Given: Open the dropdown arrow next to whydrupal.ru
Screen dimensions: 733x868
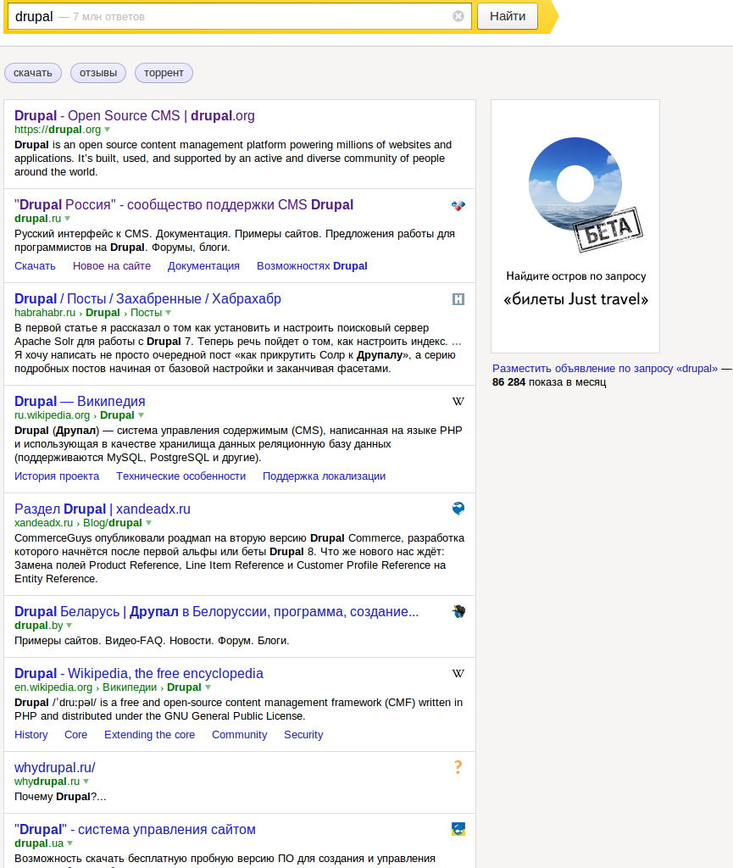Looking at the screenshot, I should [x=86, y=782].
